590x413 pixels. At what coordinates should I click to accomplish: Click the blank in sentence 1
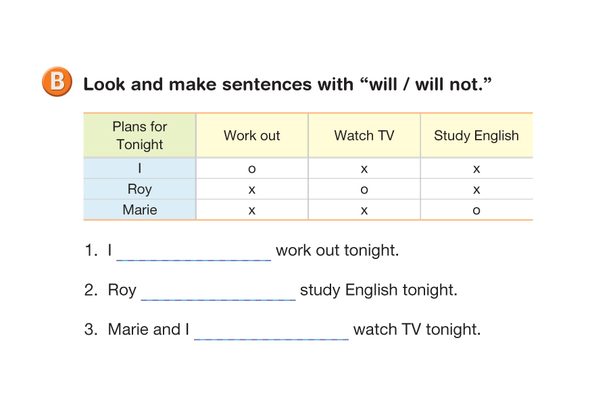point(194,252)
